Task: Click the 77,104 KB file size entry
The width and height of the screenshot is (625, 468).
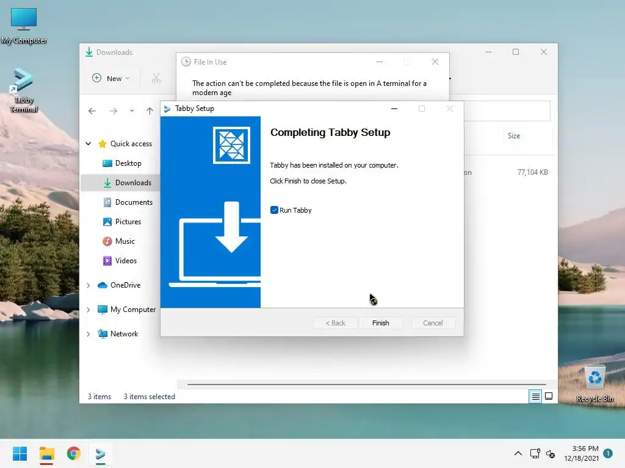Action: pos(532,172)
